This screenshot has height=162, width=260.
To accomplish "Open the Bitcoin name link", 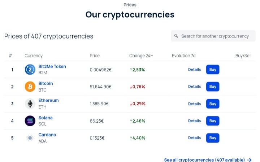I will (46, 83).
